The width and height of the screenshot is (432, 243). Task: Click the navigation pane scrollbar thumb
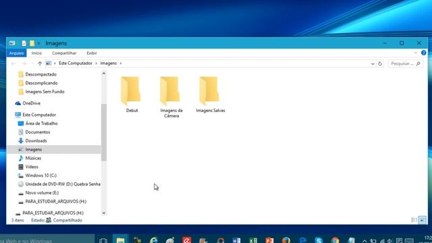click(x=104, y=132)
